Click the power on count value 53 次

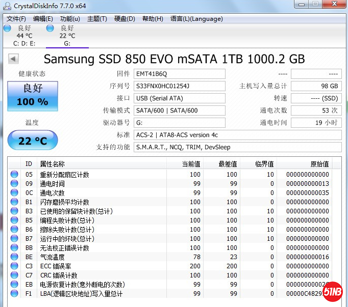(x=316, y=110)
